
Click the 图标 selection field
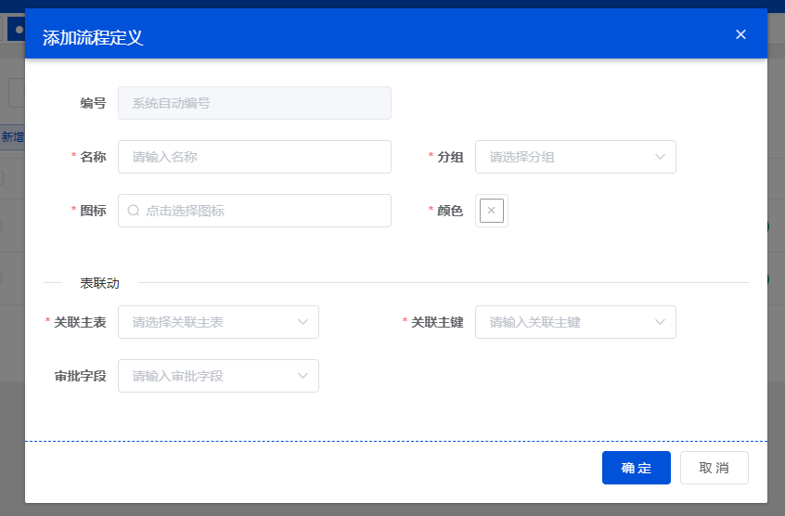tap(254, 211)
